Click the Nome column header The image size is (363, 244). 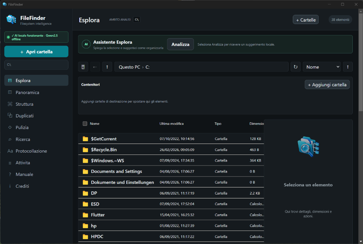[95, 123]
